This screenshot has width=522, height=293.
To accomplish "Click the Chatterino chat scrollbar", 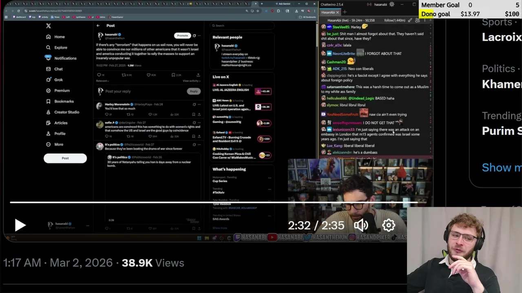I will pyautogui.click(x=431, y=90).
